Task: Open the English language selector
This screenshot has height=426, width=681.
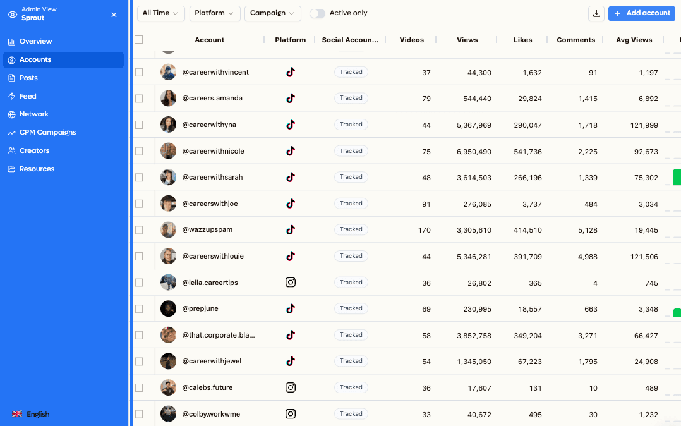Action: point(37,414)
